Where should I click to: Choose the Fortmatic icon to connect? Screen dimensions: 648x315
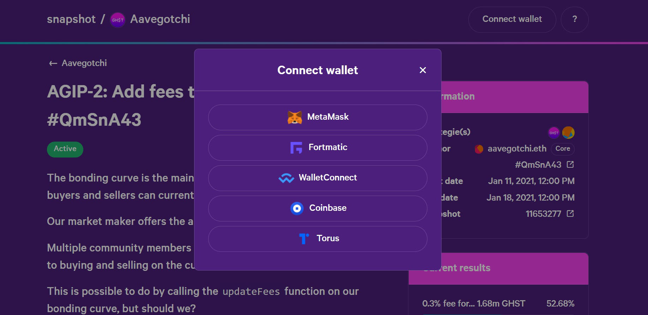(297, 147)
